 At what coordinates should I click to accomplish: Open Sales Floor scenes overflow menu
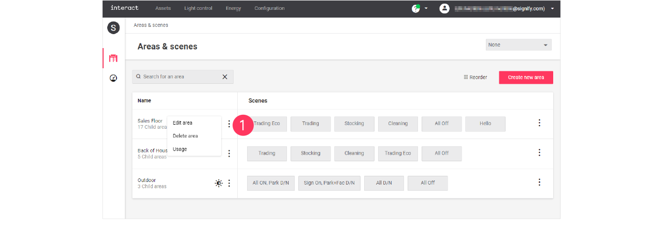(x=539, y=123)
